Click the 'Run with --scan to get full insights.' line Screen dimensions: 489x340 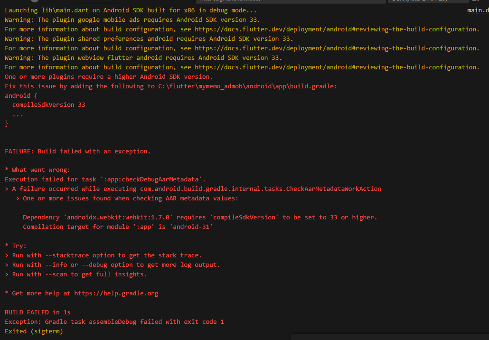pyautogui.click(x=76, y=274)
